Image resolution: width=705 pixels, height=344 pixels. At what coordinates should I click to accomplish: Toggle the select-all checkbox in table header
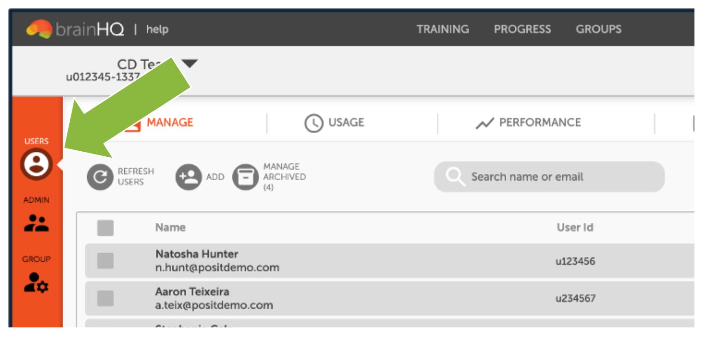coord(105,228)
